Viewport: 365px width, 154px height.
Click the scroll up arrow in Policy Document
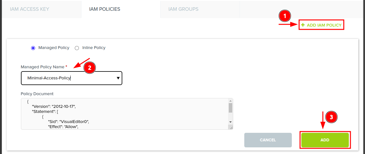[x=230, y=101]
